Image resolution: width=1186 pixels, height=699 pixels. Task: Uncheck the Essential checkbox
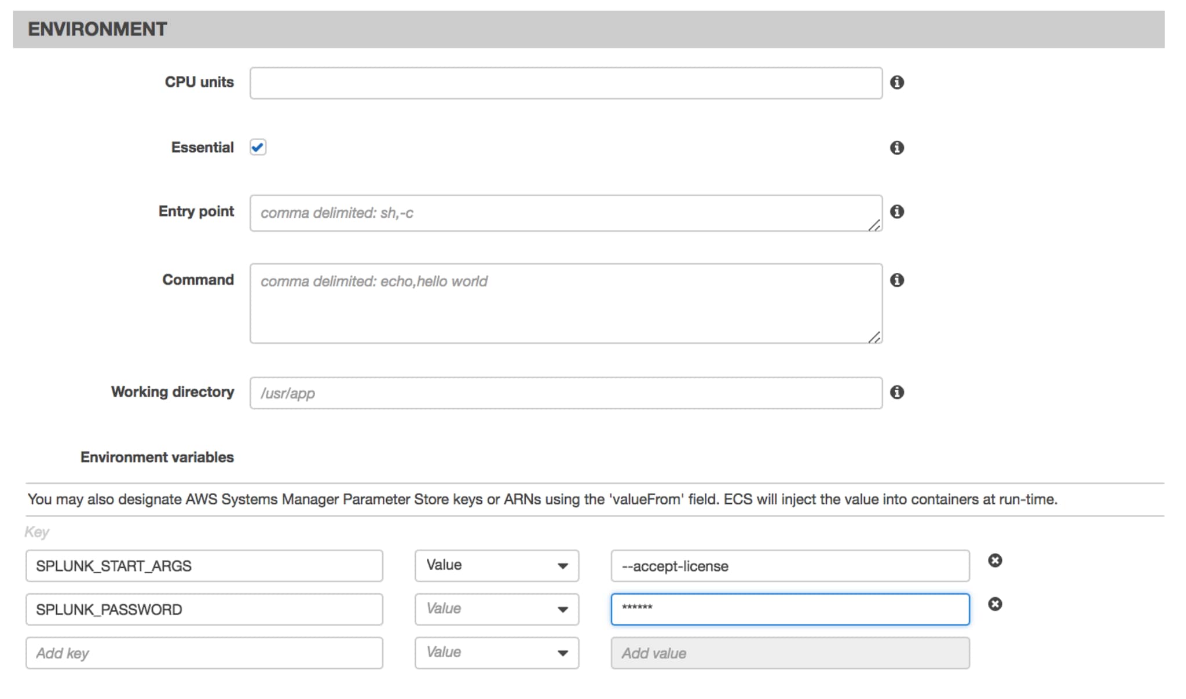(x=258, y=147)
